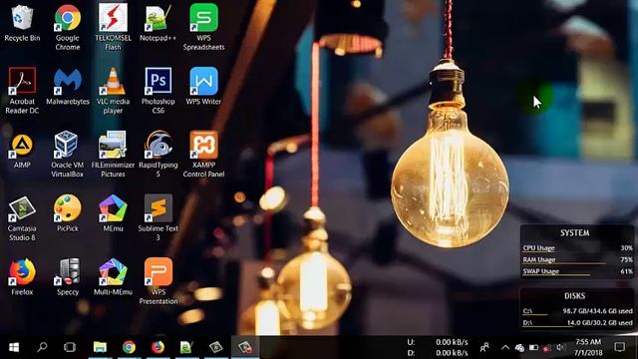This screenshot has width=638, height=359.
Task: Select the Oracle VM VirtualBox shortcut
Action: click(x=68, y=155)
